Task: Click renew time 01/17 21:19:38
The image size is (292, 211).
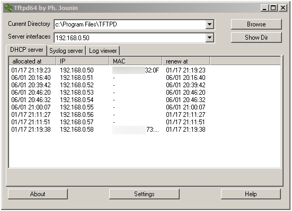Action: point(185,130)
